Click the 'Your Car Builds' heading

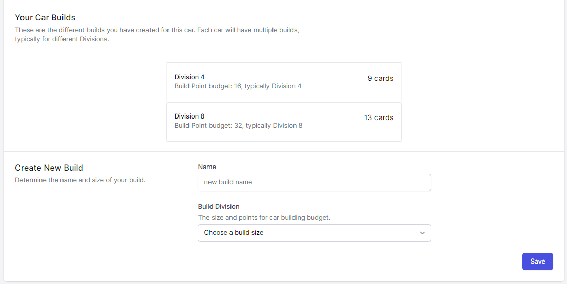[x=45, y=18]
